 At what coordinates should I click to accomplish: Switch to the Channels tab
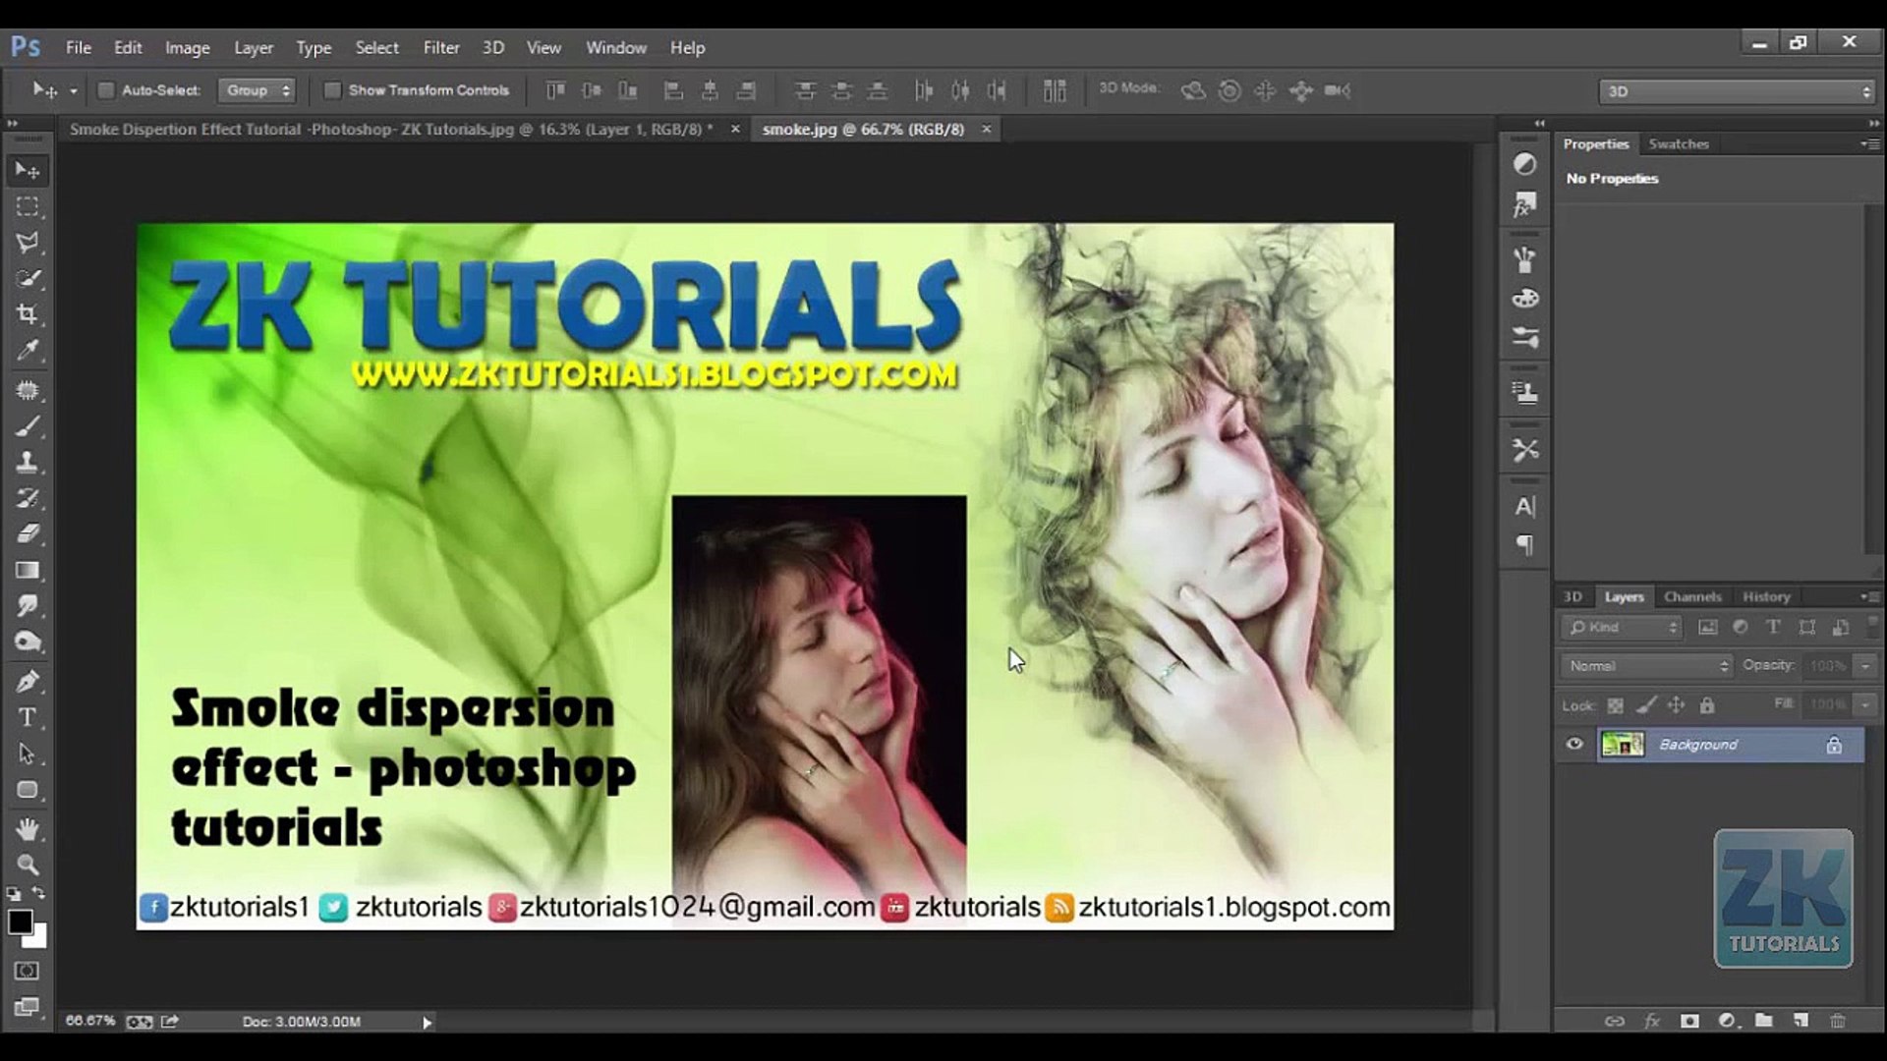pyautogui.click(x=1692, y=596)
